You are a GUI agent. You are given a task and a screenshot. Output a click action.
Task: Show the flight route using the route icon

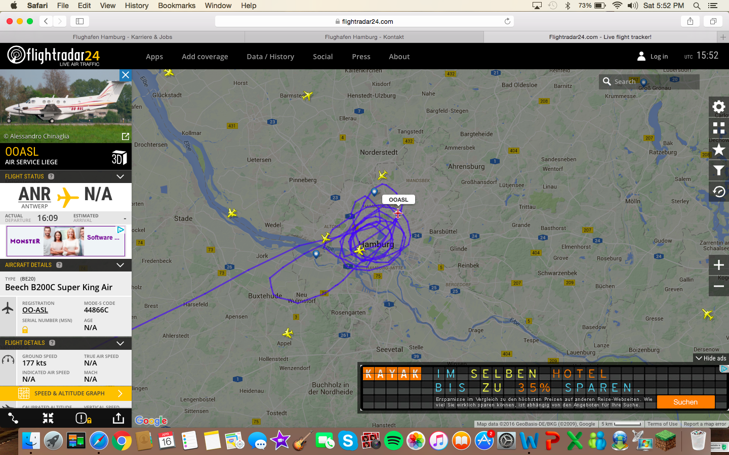[x=13, y=418]
